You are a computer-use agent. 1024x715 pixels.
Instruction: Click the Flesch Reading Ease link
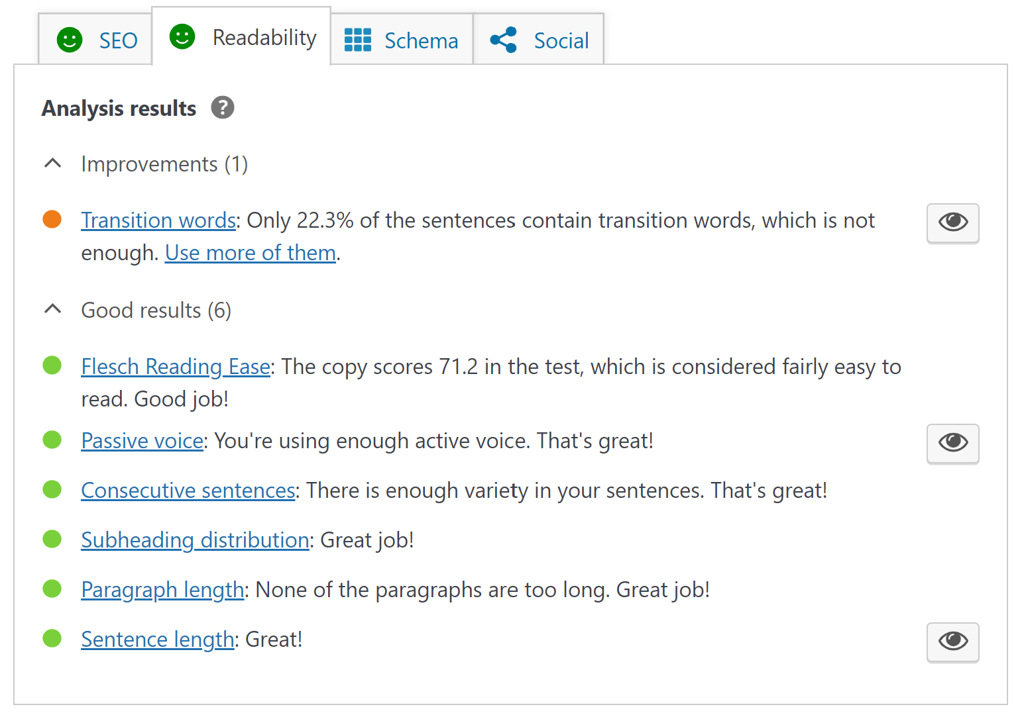point(174,366)
